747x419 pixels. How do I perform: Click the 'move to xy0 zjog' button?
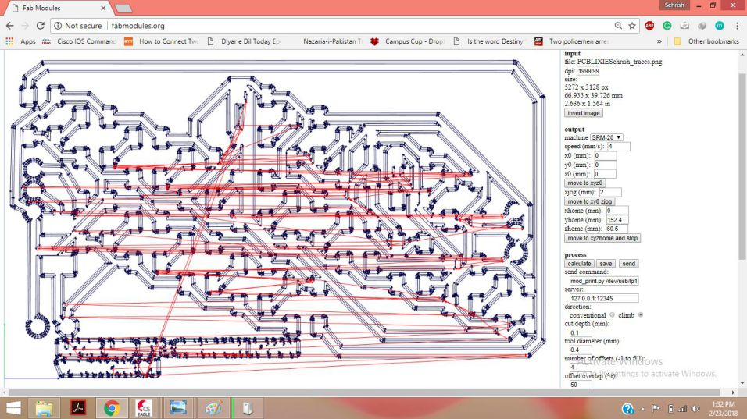[x=590, y=201]
